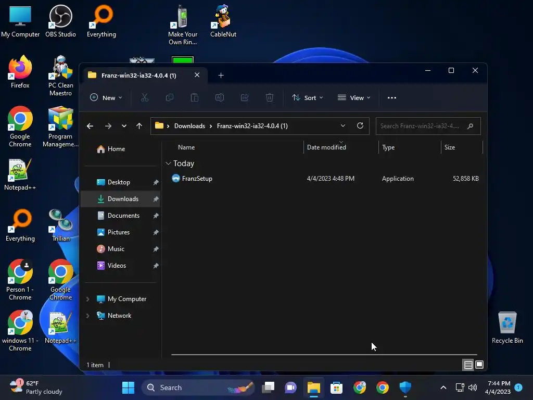Click the Search Franz-win32-ia32 input field
Viewport: 533px width, 400px height.
tap(428, 126)
